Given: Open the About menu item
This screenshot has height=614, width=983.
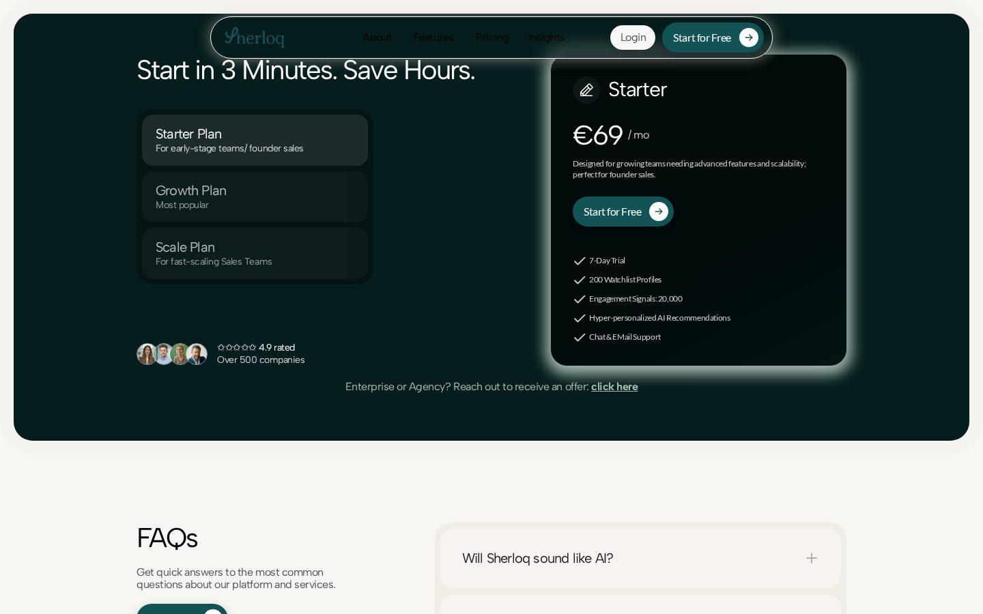Looking at the screenshot, I should point(377,38).
